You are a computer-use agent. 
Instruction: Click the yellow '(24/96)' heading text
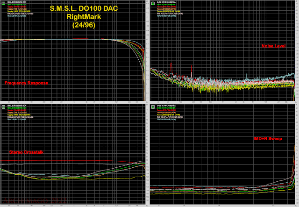84,25
